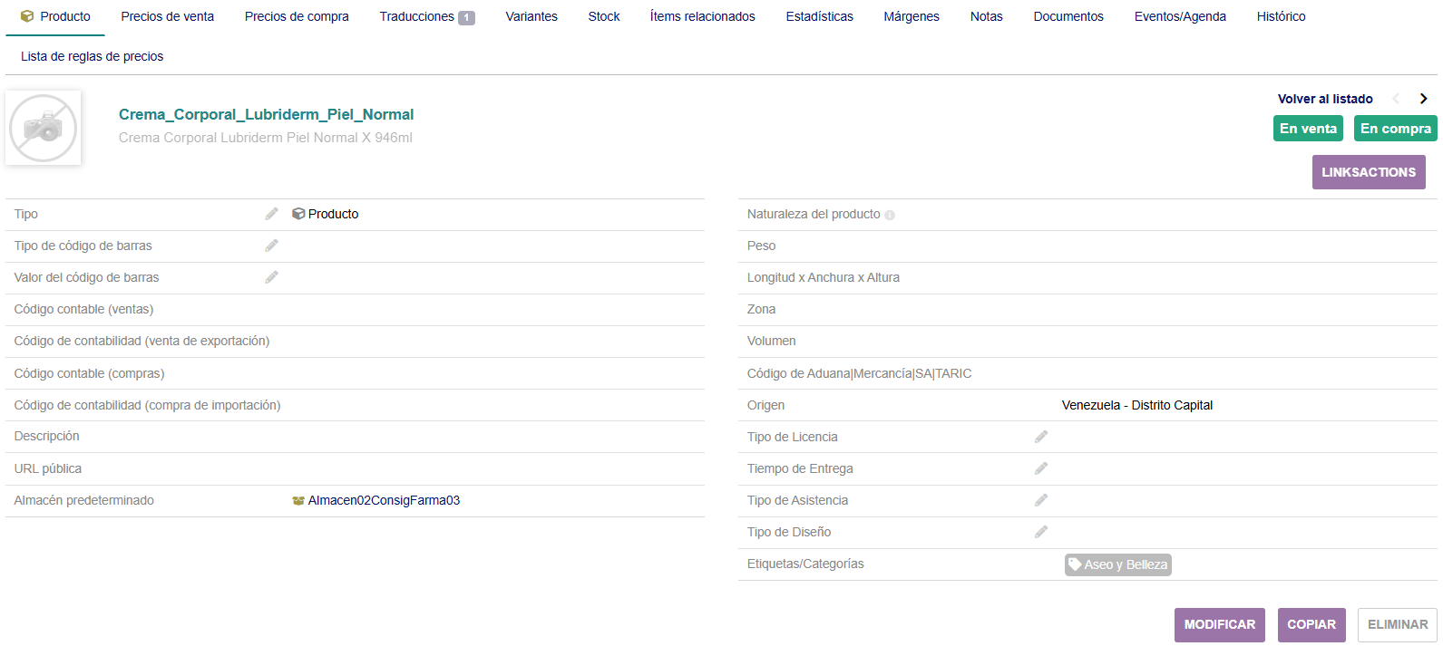Viewport: 1443px width, 646px height.
Task: Click the Tiempo de Entrega edit pencil
Action: tap(1041, 468)
